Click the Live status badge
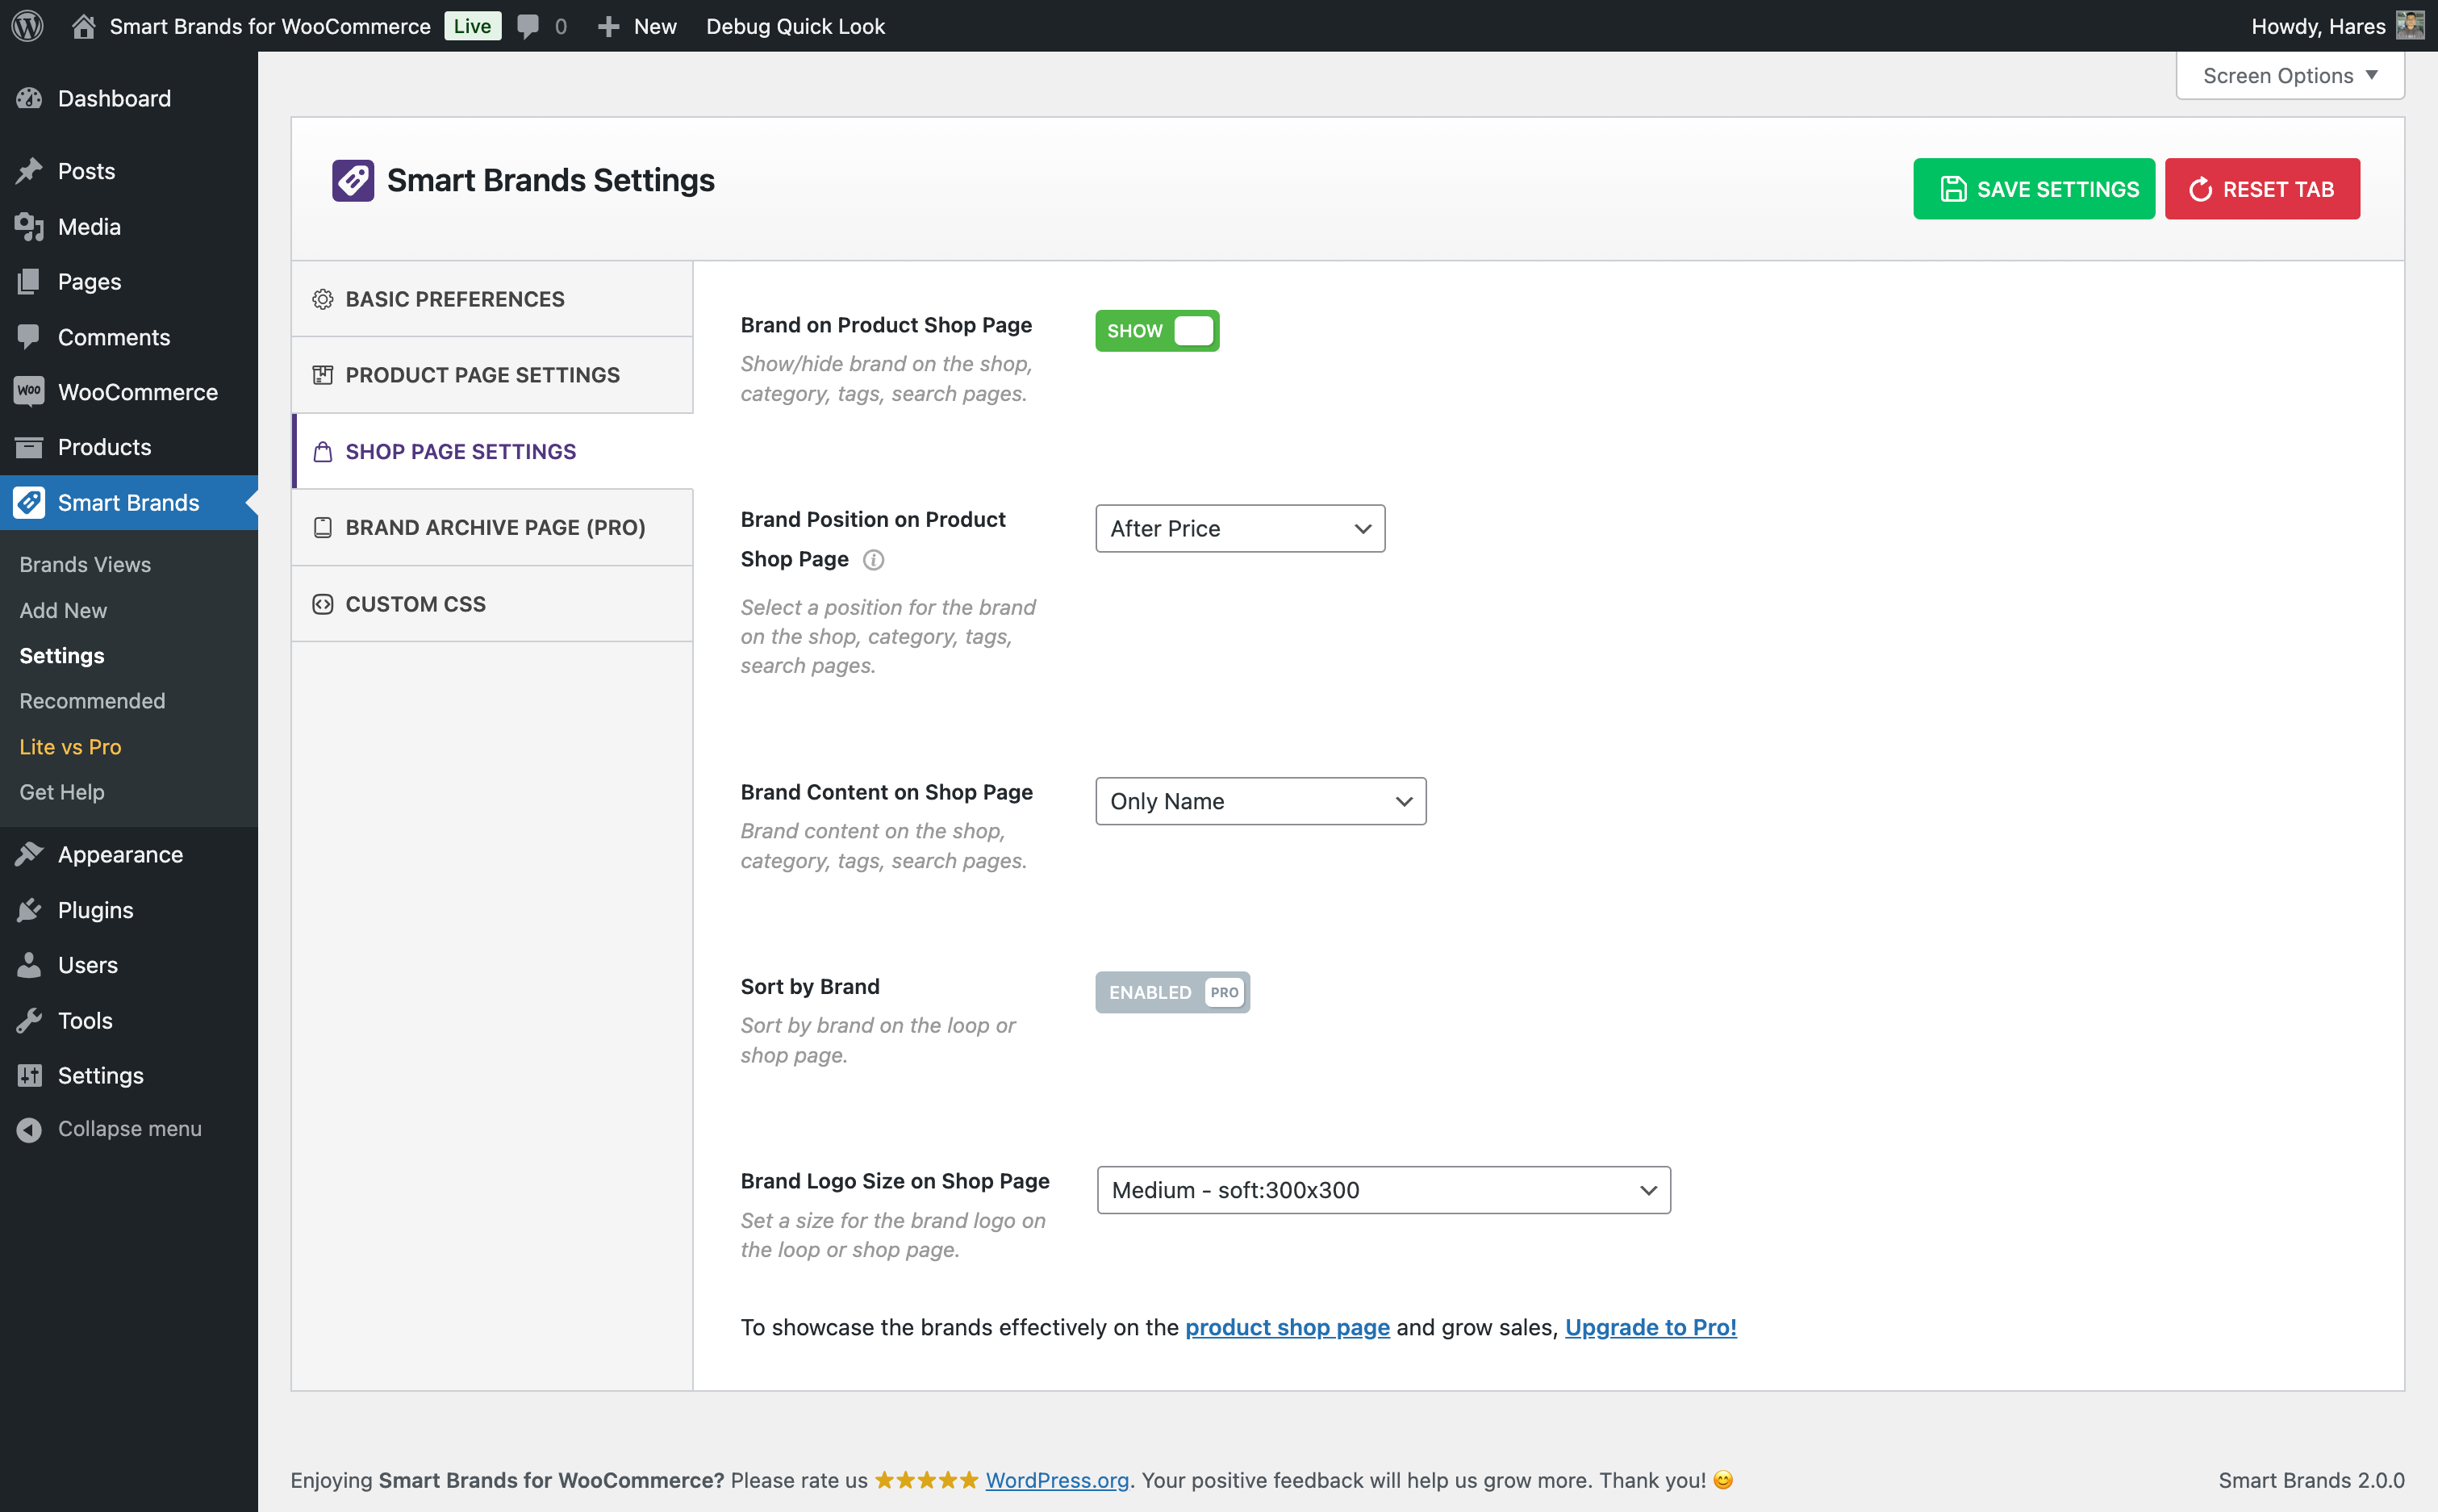 point(472,26)
